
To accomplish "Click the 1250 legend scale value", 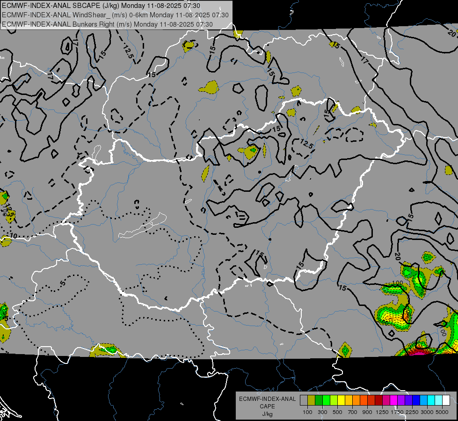I will click(x=382, y=412).
